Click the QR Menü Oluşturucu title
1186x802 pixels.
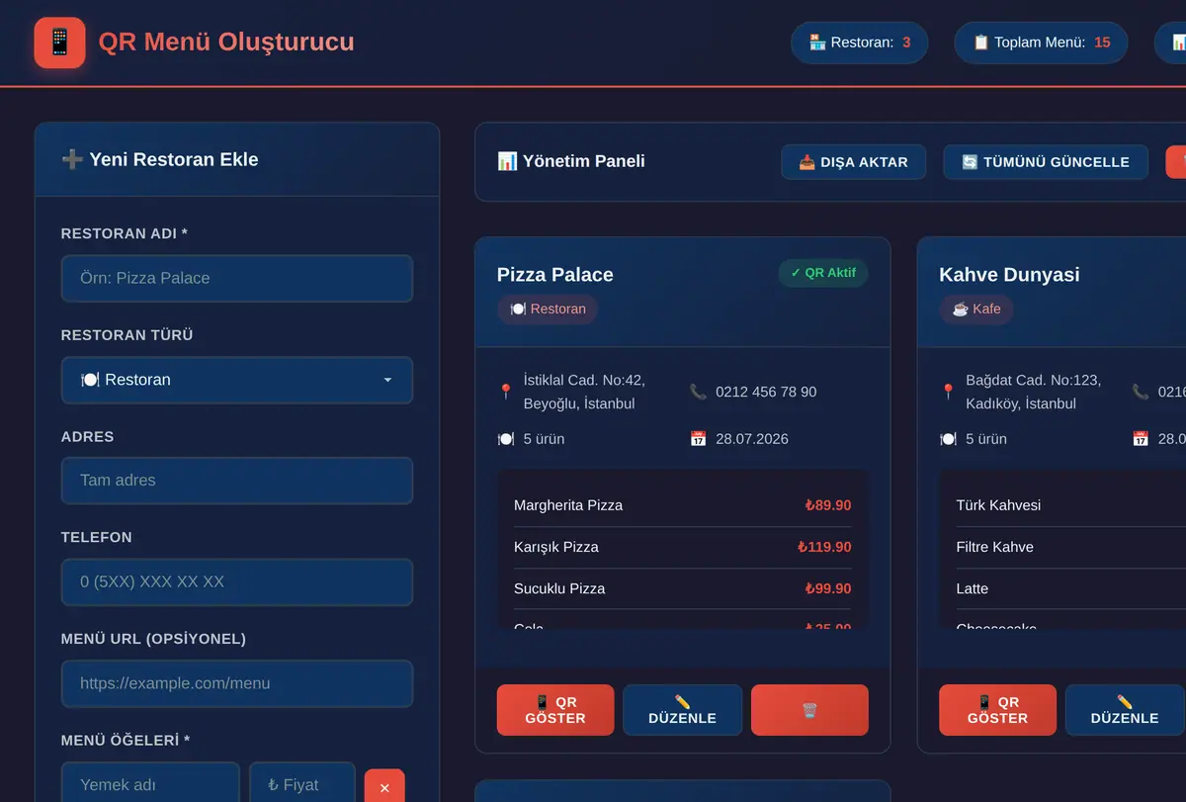(226, 43)
